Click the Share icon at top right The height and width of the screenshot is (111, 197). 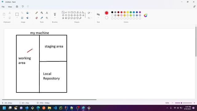pyautogui.click(x=194, y=7)
